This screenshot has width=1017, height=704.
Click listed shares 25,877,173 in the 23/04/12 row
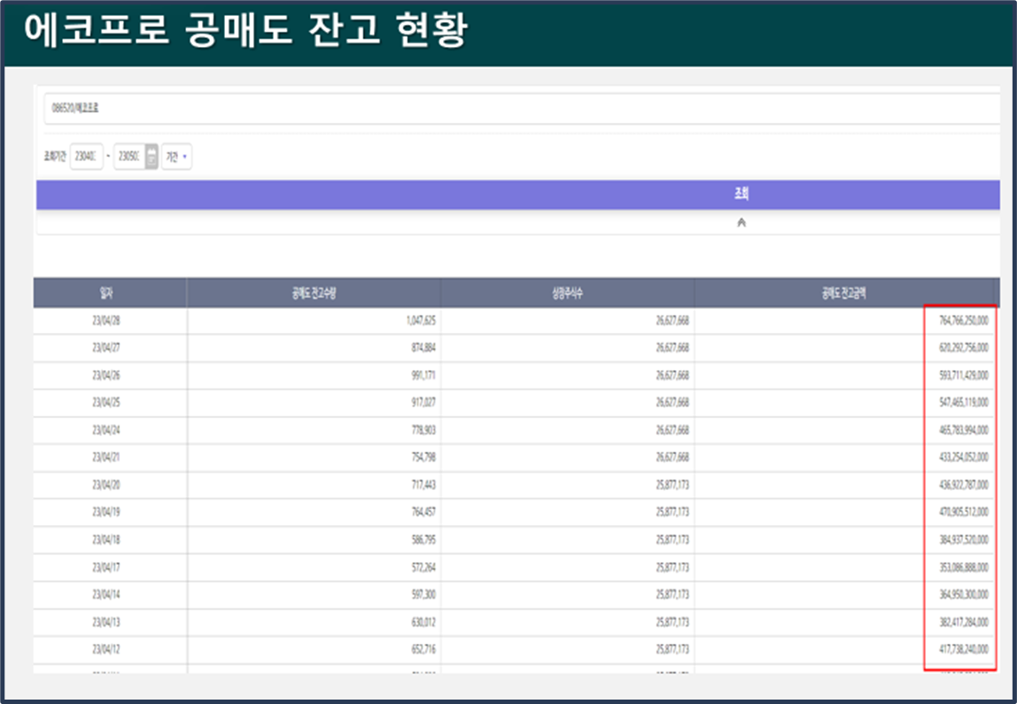coord(672,649)
